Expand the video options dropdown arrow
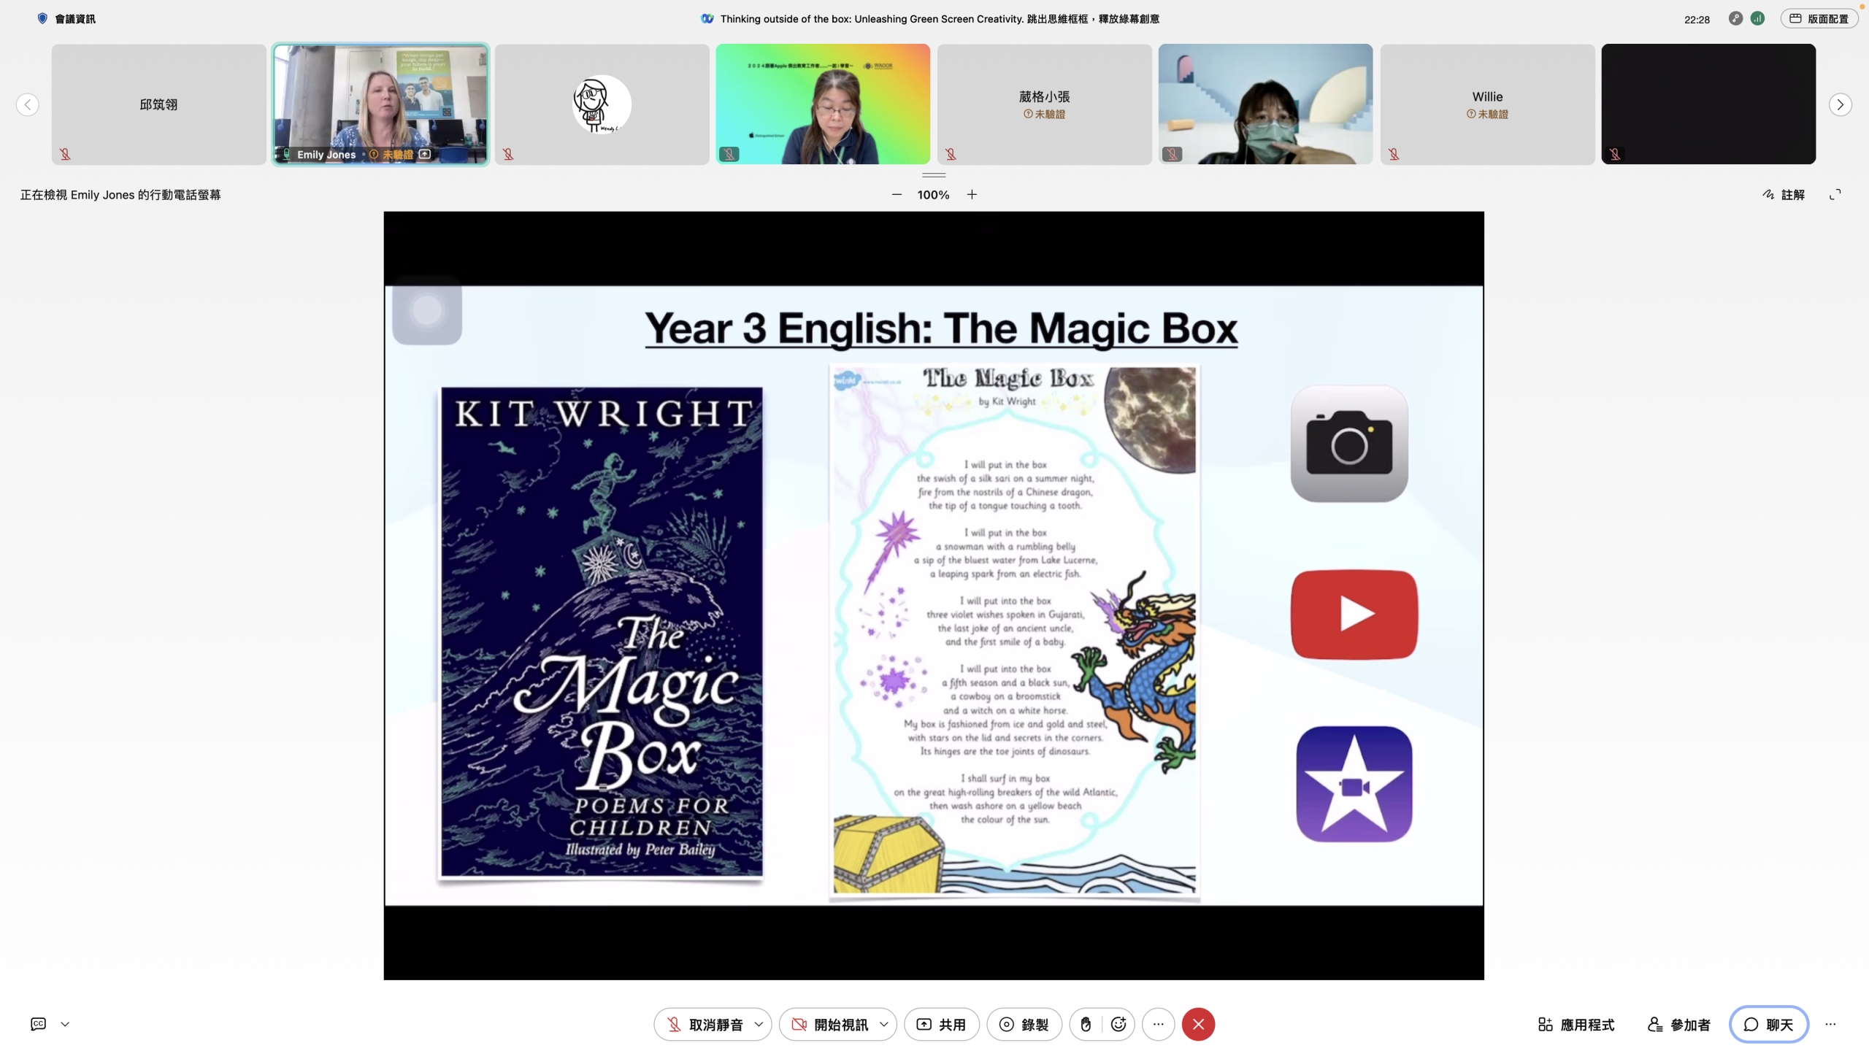This screenshot has width=1869, height=1051. (x=884, y=1024)
